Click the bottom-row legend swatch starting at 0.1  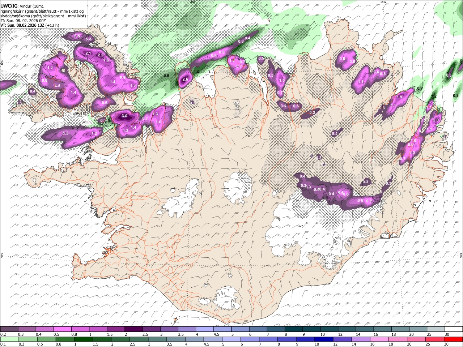[9, 339]
